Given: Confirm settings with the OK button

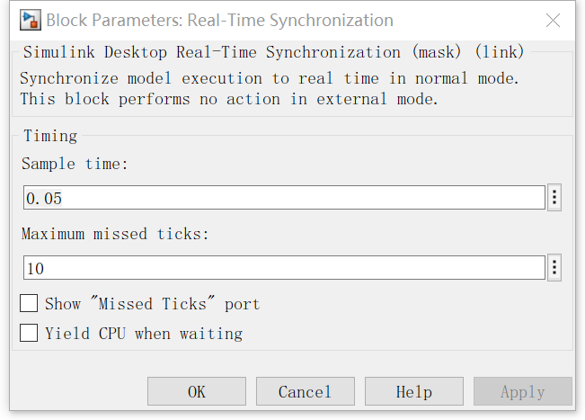Looking at the screenshot, I should 197,391.
